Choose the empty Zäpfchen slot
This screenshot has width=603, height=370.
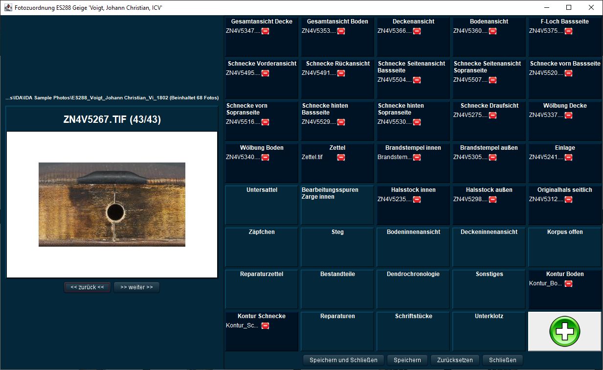262,247
